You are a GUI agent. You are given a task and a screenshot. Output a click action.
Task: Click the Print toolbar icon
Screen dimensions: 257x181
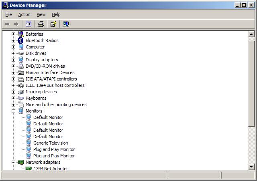point(41,24)
